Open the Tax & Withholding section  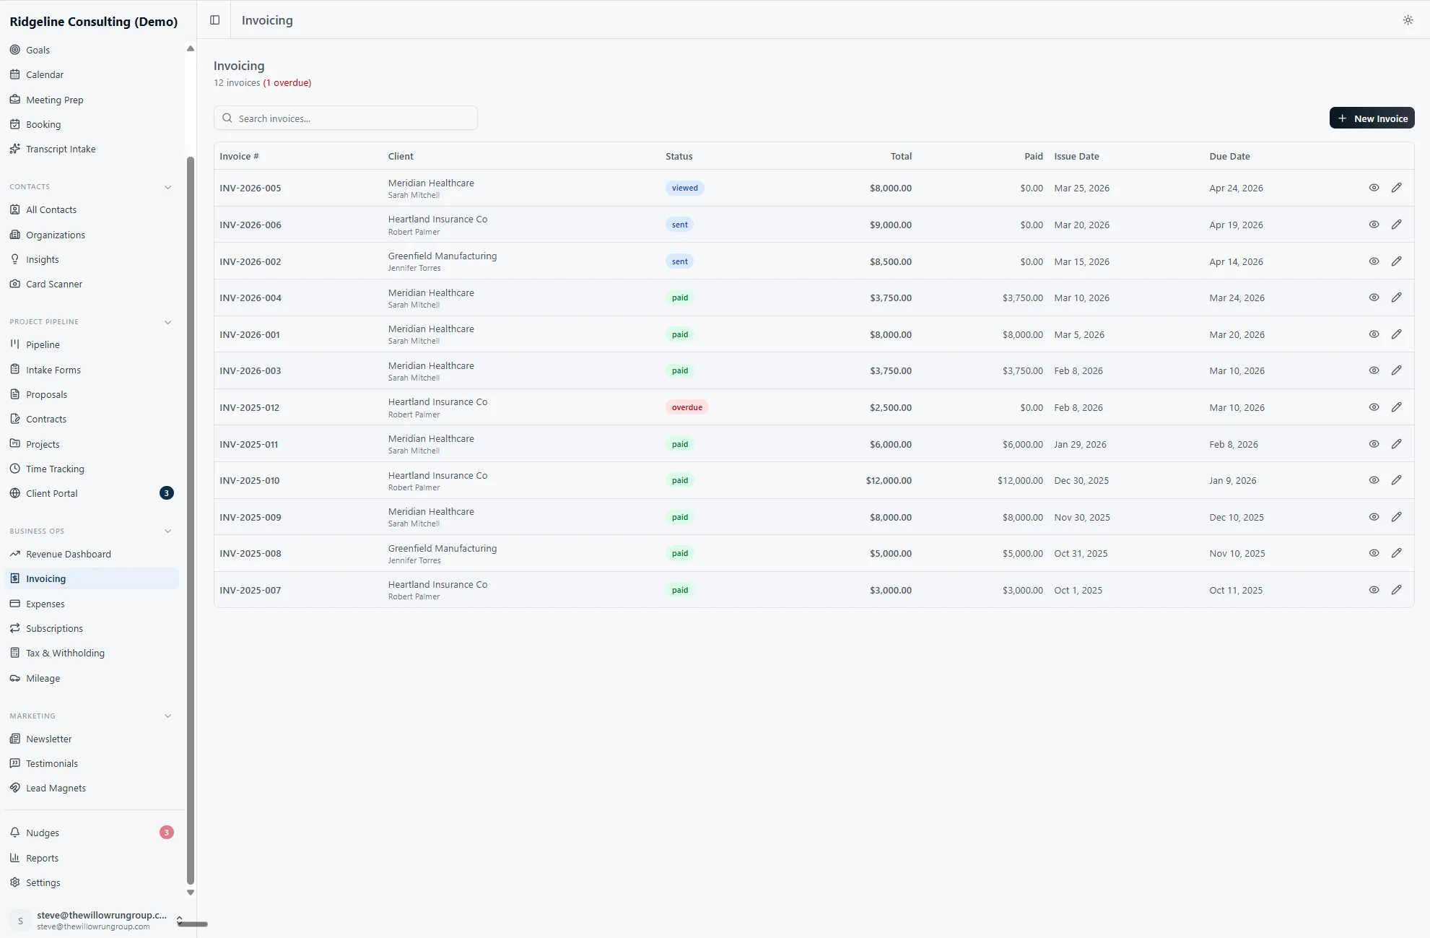click(66, 652)
